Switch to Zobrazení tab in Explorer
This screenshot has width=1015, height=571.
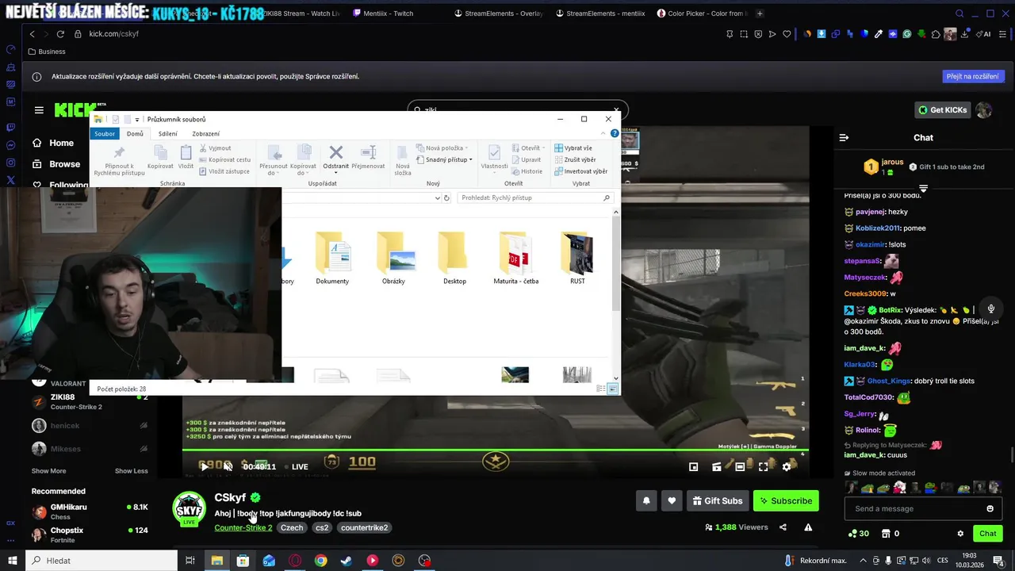pyautogui.click(x=206, y=134)
